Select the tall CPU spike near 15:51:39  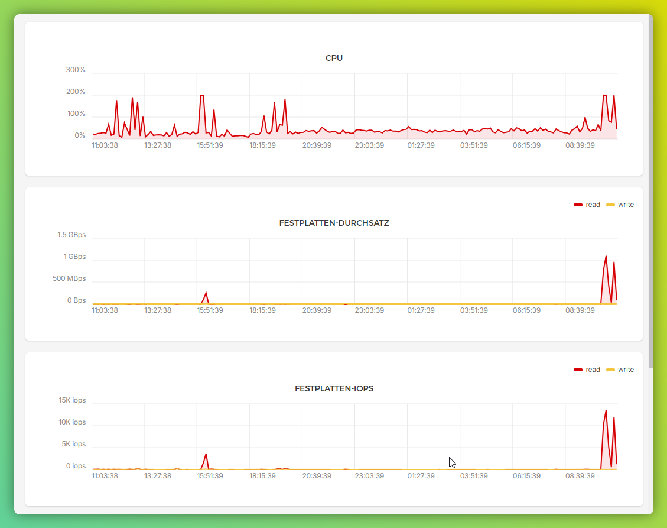(x=203, y=95)
